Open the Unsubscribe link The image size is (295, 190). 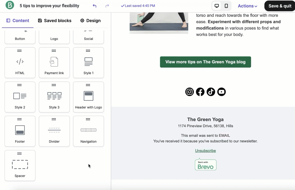point(205,150)
